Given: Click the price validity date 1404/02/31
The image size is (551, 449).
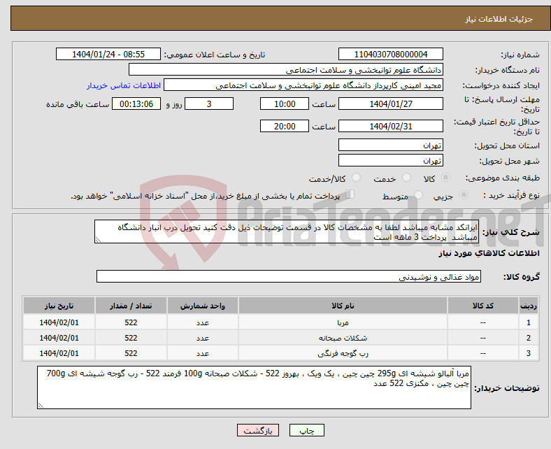Looking at the screenshot, I should point(390,126).
